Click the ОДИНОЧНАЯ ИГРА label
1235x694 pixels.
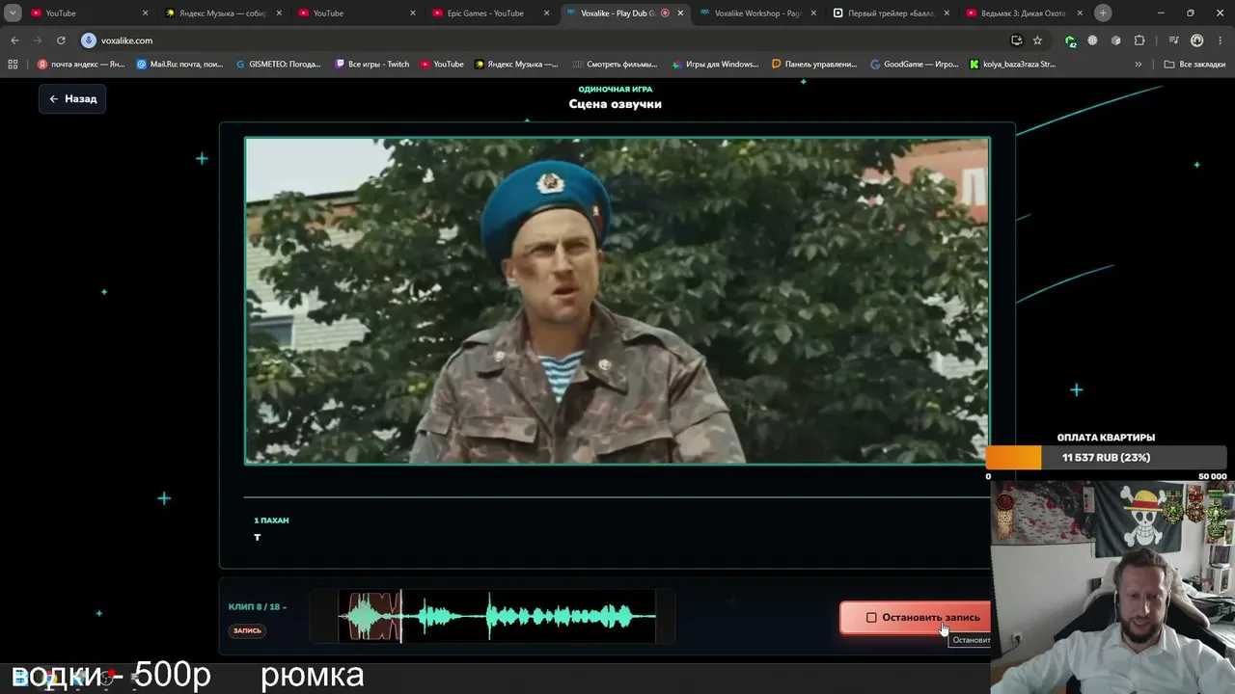(616, 90)
